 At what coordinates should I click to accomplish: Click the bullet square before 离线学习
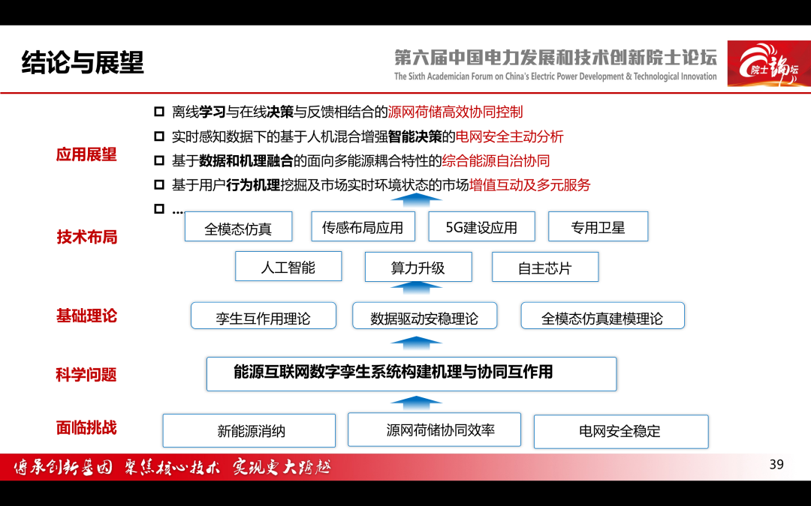coord(159,112)
